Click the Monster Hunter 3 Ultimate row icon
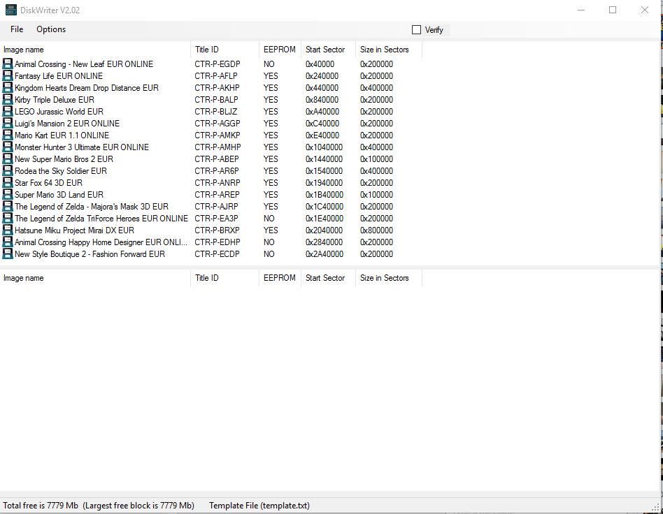 click(x=8, y=147)
